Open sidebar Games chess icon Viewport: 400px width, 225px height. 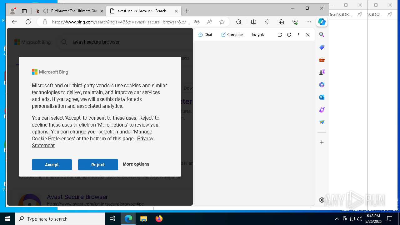(322, 72)
